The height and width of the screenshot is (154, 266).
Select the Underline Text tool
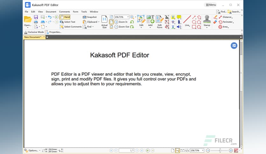(x=173, y=27)
